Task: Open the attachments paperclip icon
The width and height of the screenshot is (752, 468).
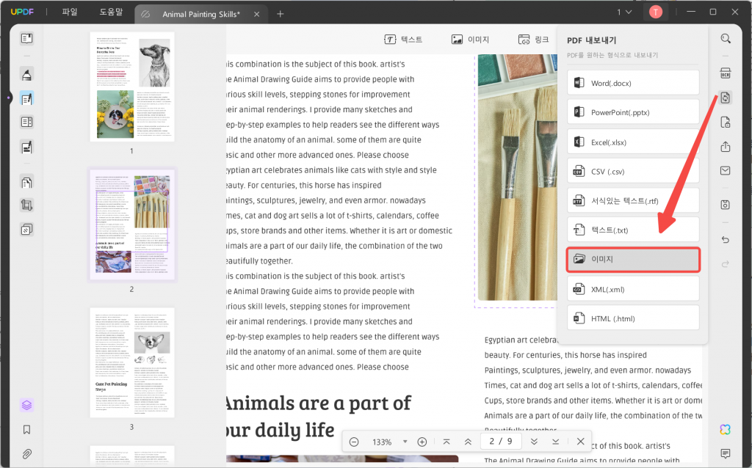Action: [x=27, y=453]
